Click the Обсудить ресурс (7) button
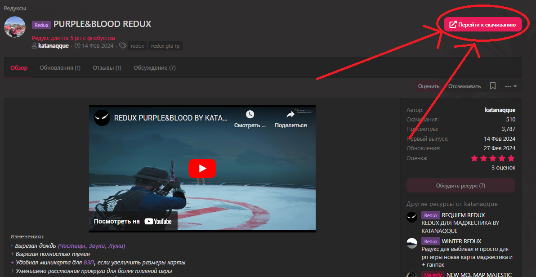 [x=460, y=186]
